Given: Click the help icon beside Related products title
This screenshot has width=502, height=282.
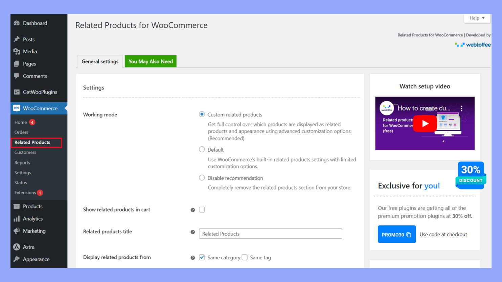Looking at the screenshot, I should [x=192, y=232].
